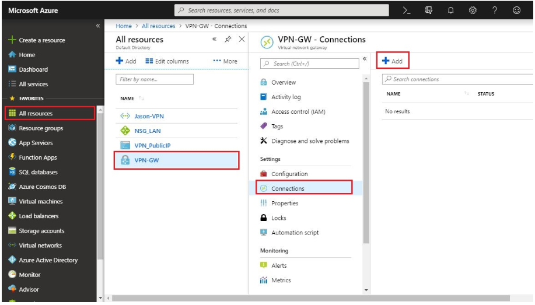Screen dimensions: 535x305
Task: Click the notifications bell icon
Action: (451, 10)
